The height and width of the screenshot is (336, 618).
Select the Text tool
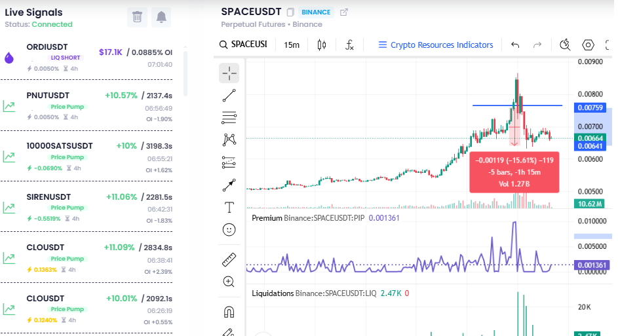point(229,207)
